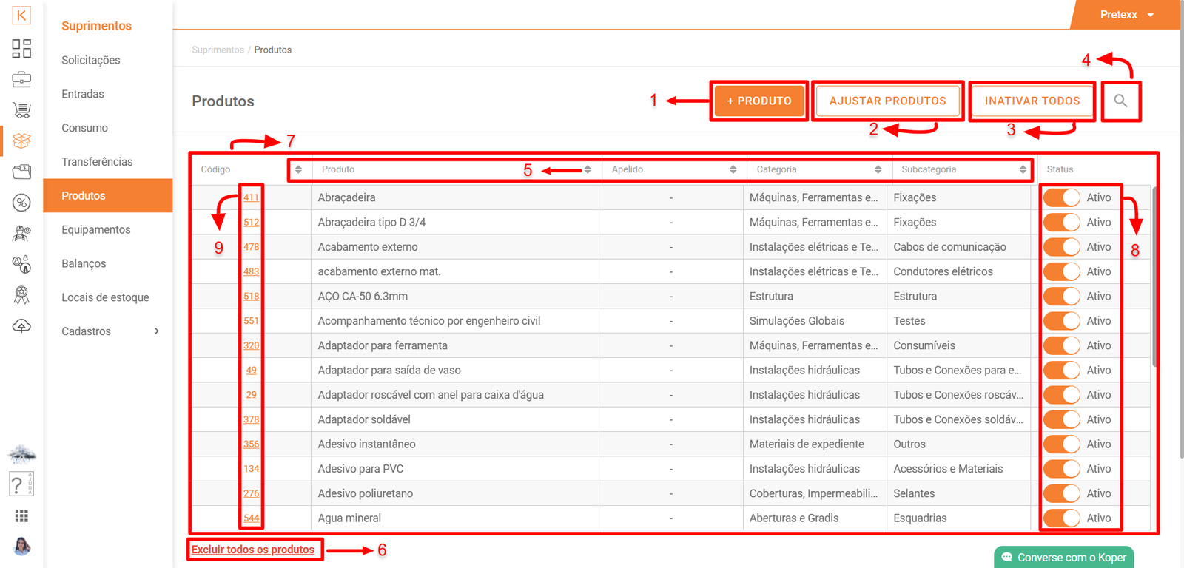Toggle Agua mineral active status
The width and height of the screenshot is (1184, 568).
point(1062,518)
